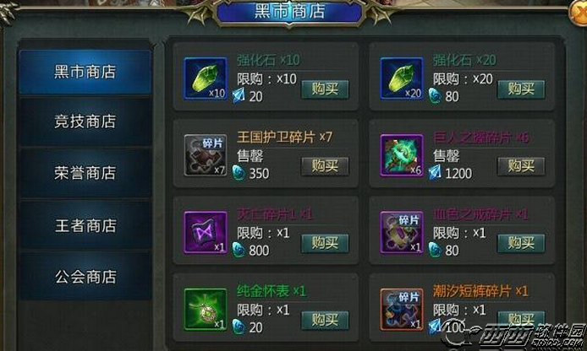Viewport: 587px width, 351px height.
Task: Buy the 纯金怀表 priced at 20
Action: [x=325, y=321]
